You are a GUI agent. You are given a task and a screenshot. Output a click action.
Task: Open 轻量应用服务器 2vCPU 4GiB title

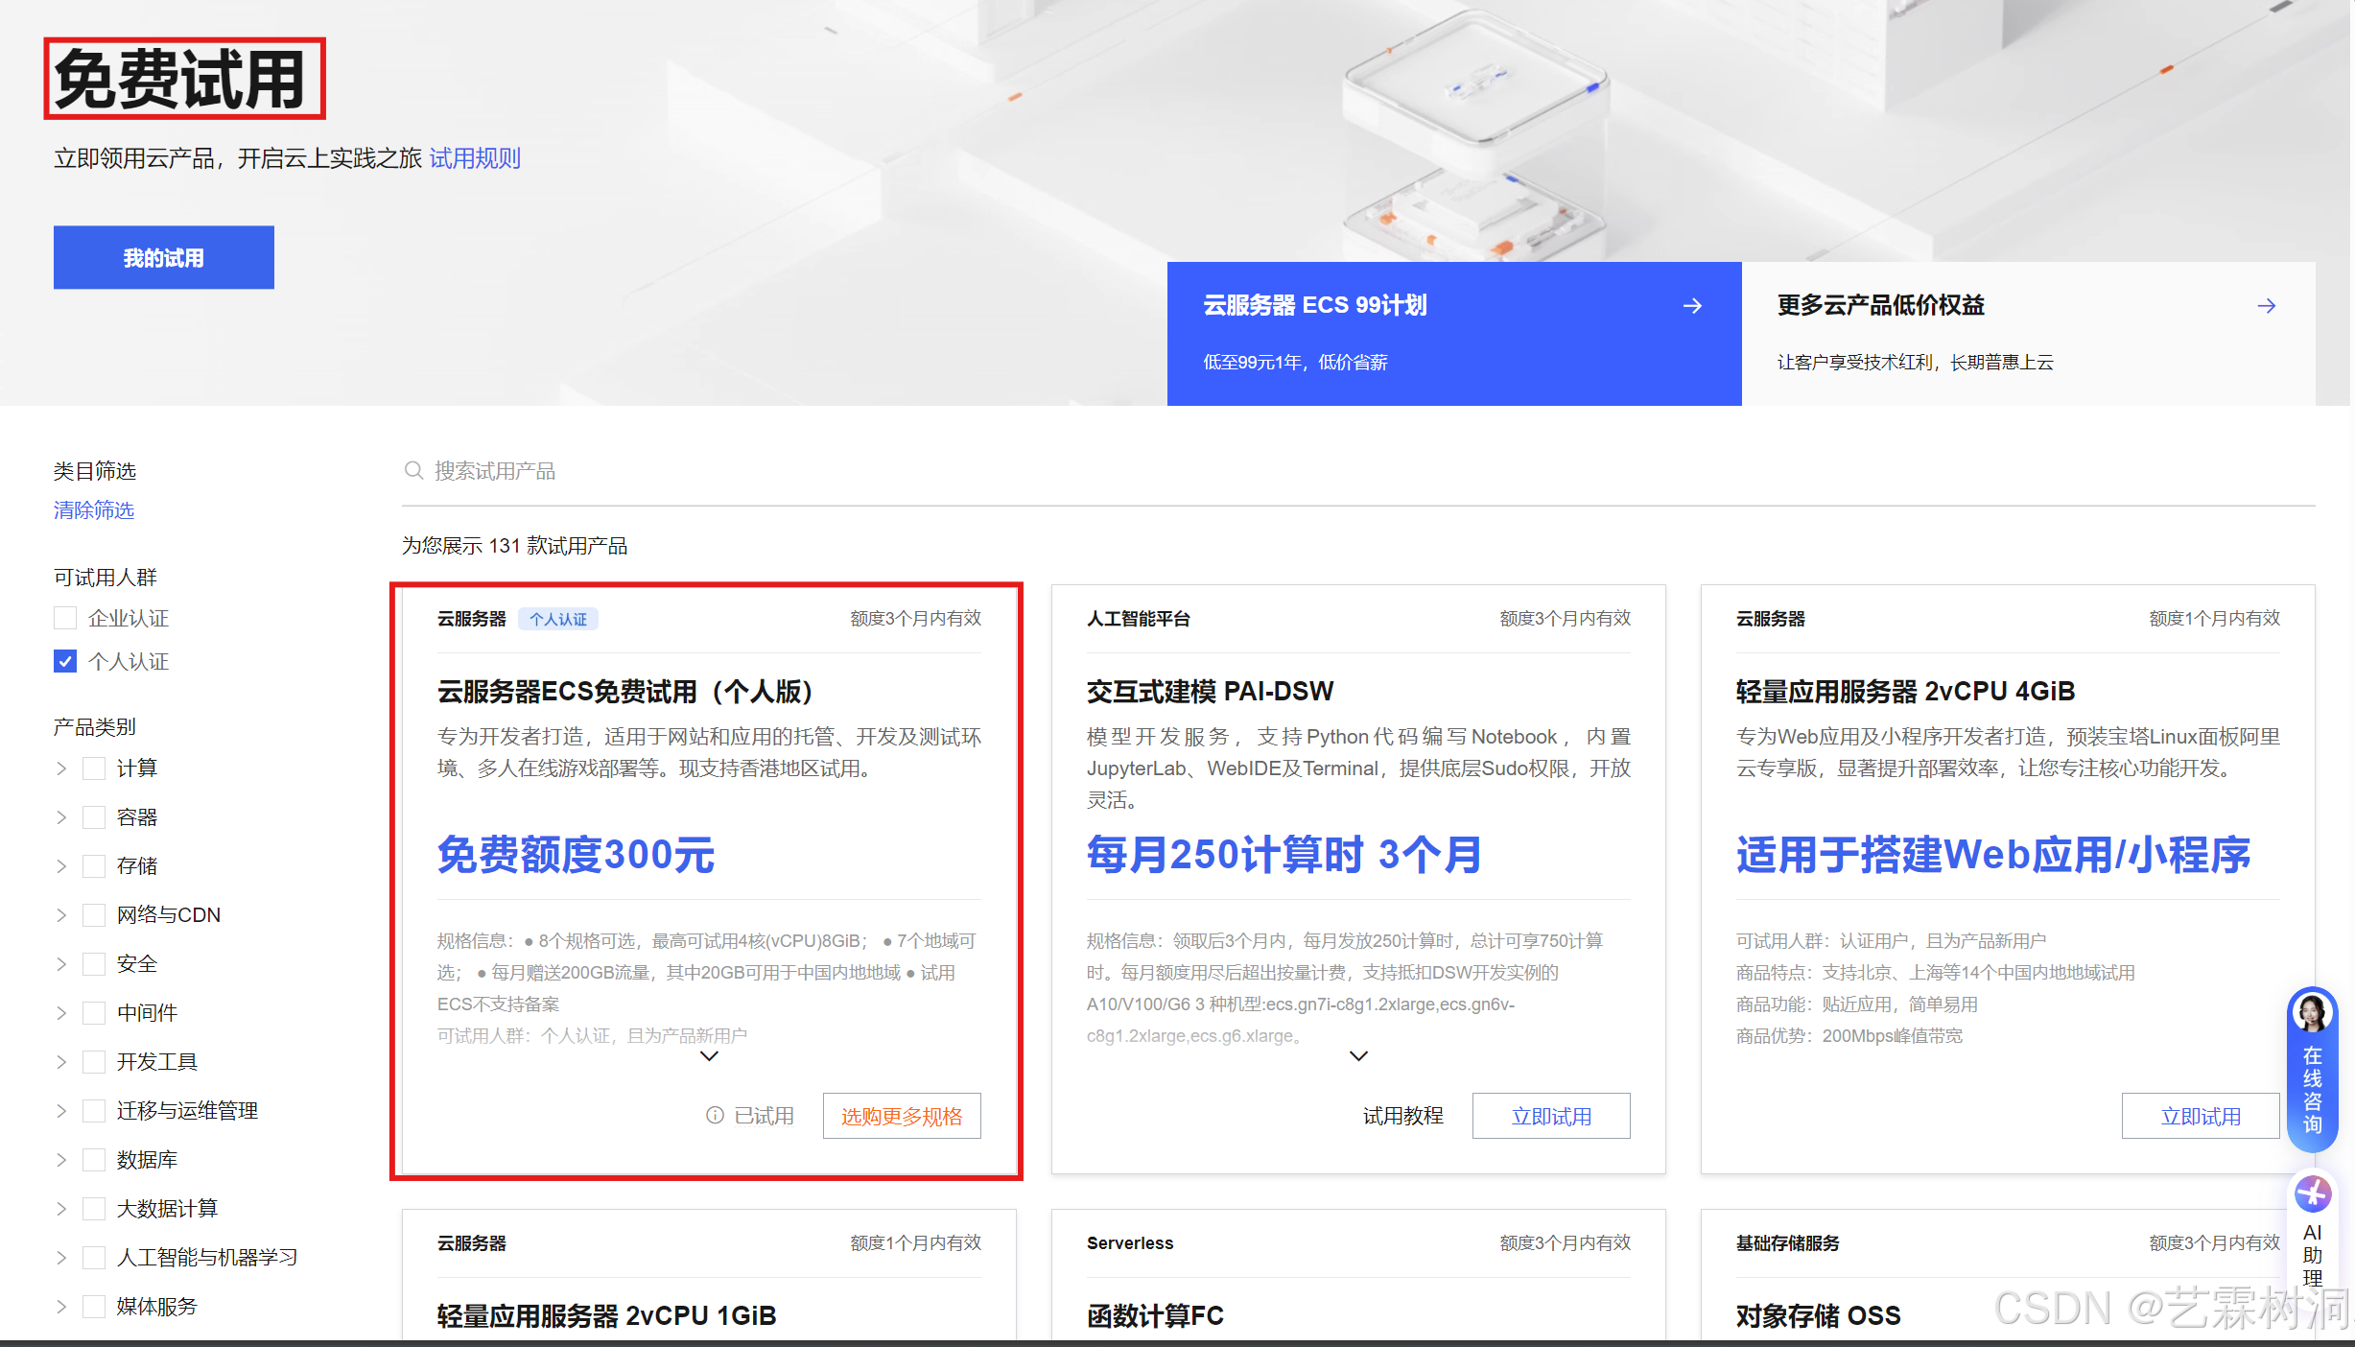click(1905, 691)
